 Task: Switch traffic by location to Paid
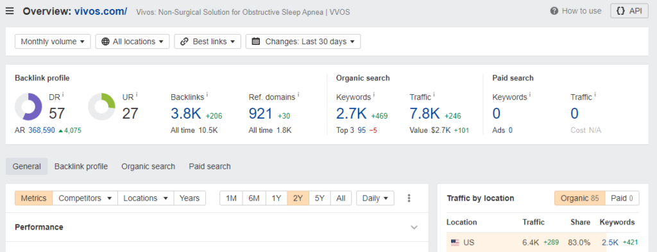(622, 198)
